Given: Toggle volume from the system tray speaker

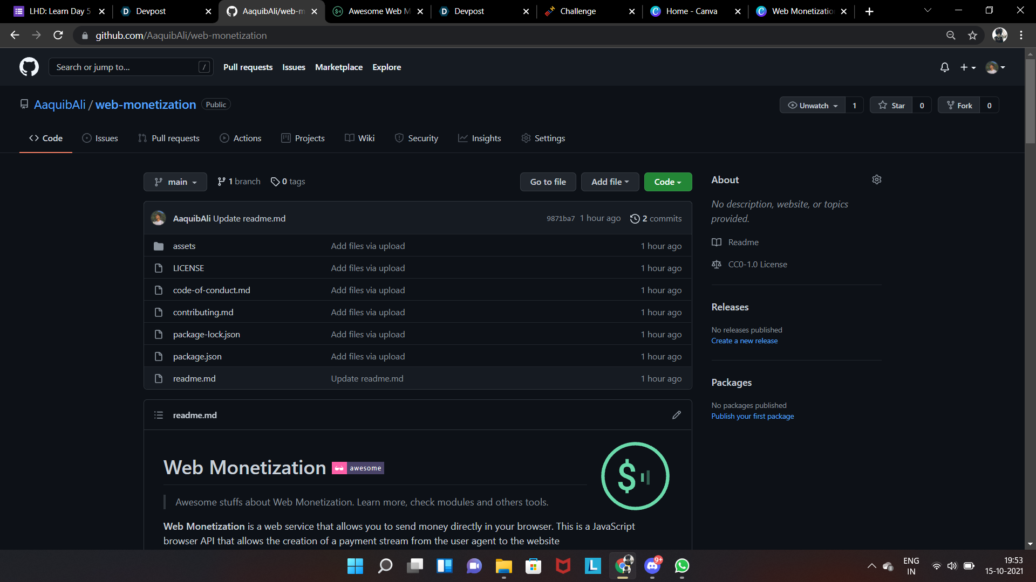Looking at the screenshot, I should (x=952, y=566).
